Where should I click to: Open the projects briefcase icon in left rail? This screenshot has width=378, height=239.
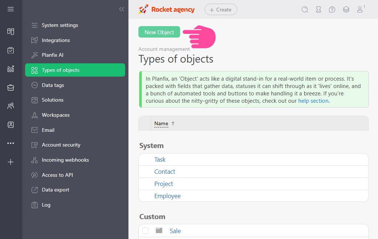(11, 88)
